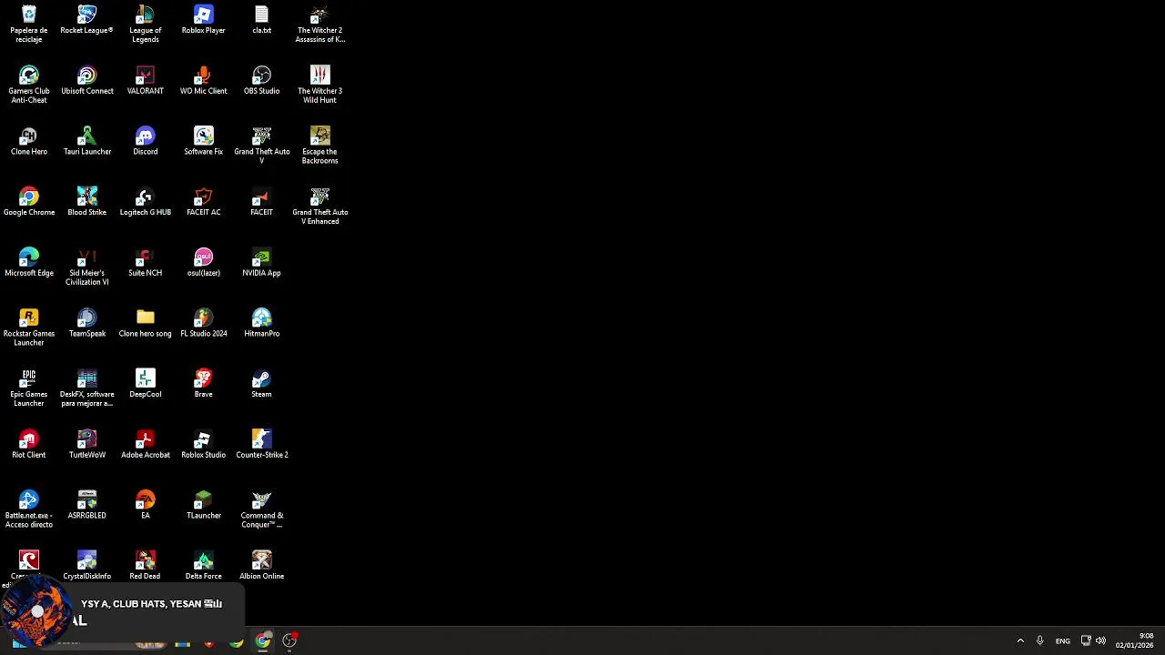Select the ASRRGBLED desktop shortcut
Viewport: 1165px width, 655px height.
87,505
